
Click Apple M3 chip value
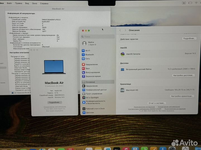(x=58, y=91)
